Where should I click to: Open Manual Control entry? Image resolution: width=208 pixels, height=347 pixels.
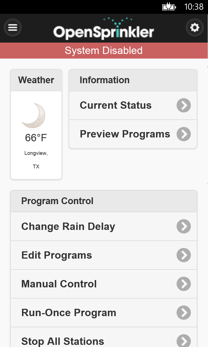point(59,284)
